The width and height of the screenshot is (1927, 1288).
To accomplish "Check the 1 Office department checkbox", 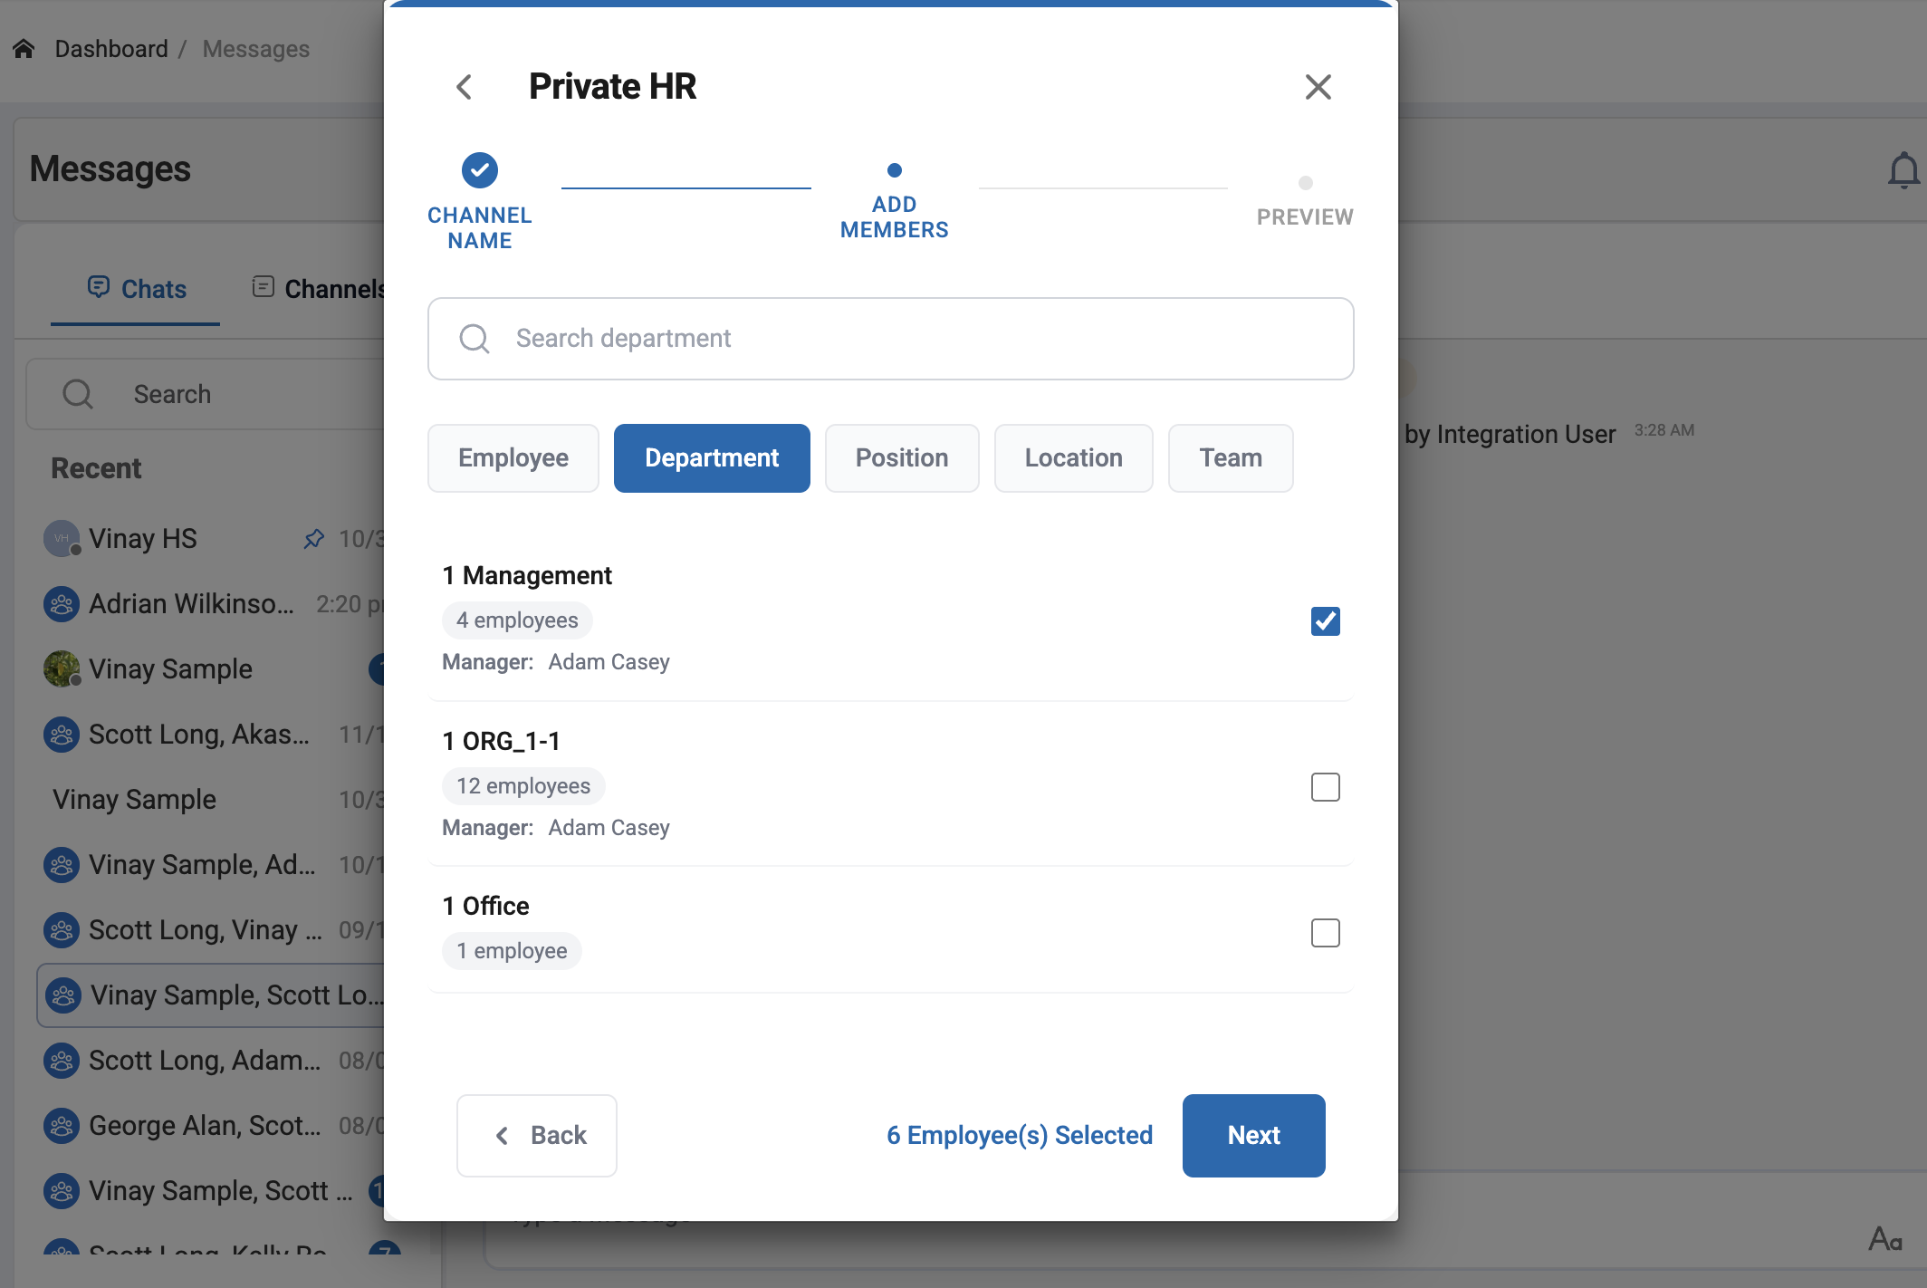I will 1325,933.
